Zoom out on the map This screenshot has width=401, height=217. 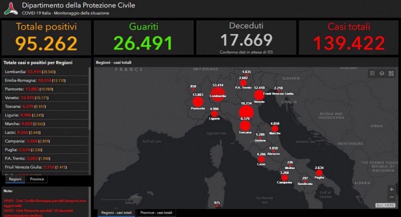click(391, 198)
